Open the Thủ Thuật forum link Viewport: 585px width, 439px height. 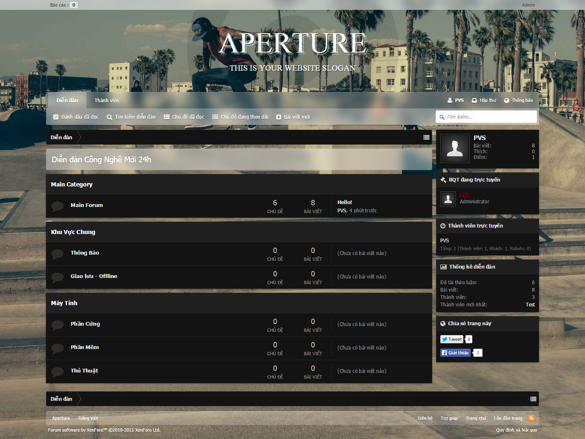point(84,371)
